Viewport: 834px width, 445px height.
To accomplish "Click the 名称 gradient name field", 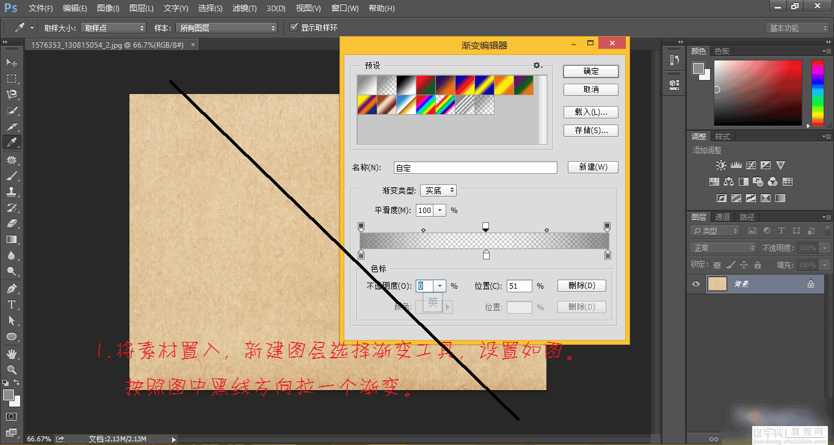I will coord(475,168).
